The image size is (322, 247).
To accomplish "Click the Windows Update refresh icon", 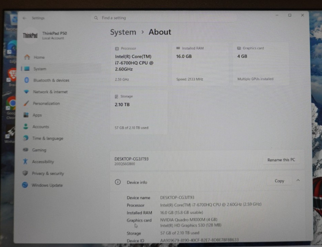I will pos(25,185).
